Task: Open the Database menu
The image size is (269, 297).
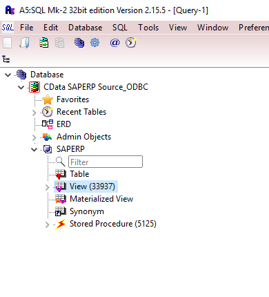Action: [86, 28]
